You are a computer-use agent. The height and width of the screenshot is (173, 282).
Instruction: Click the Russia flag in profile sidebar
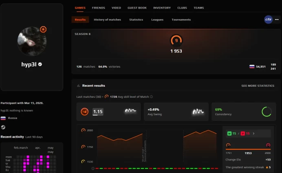click(3, 118)
